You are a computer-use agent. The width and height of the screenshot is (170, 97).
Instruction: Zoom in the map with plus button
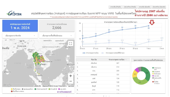(x=71, y=76)
